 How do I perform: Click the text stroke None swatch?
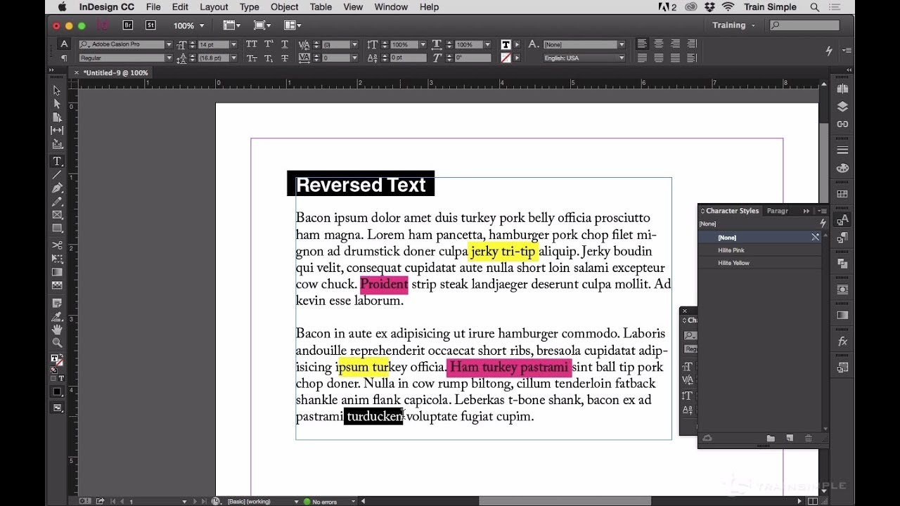pyautogui.click(x=506, y=58)
